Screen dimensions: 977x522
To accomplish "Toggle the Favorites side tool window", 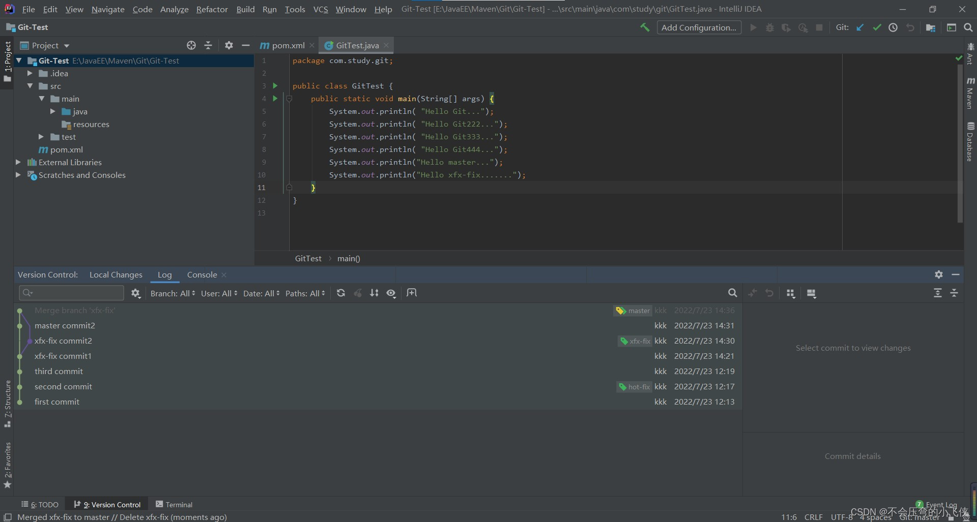I will coord(7,465).
